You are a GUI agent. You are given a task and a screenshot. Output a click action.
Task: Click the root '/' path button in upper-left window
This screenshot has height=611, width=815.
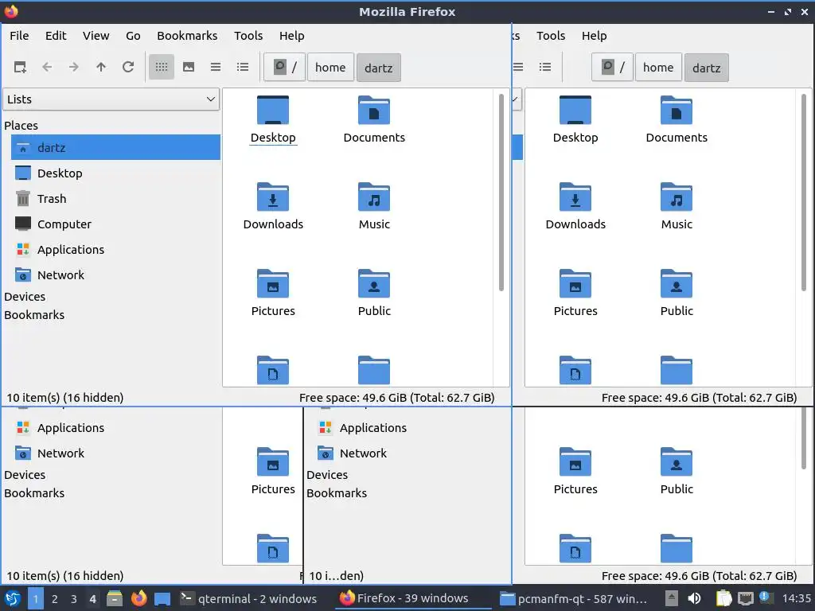(284, 68)
